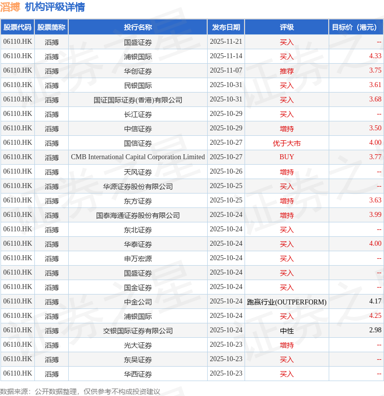The height and width of the screenshot is (396, 384).
Task: Click target price 3.99
Action: coord(375,215)
